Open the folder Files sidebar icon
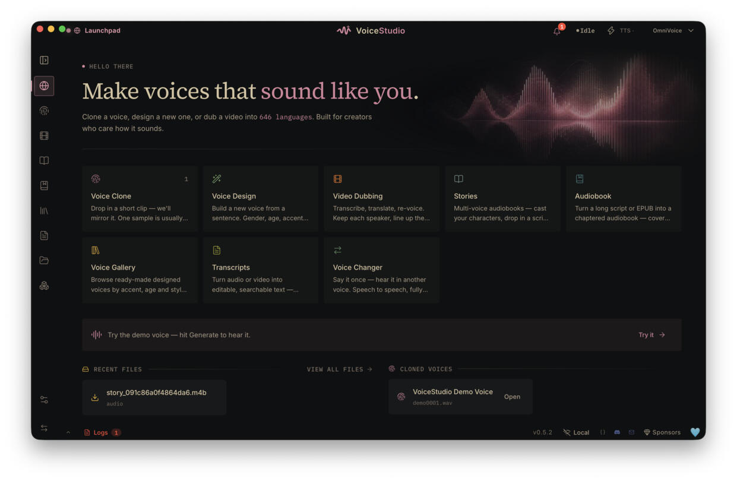 tap(44, 260)
